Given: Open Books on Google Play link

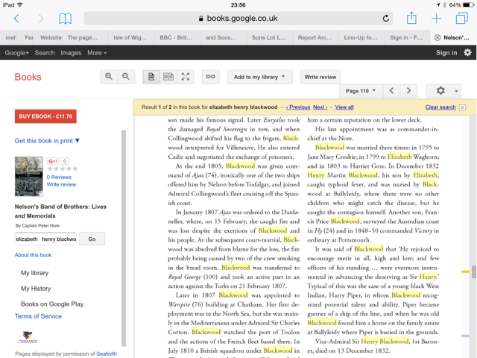Looking at the screenshot, I should point(52,304).
